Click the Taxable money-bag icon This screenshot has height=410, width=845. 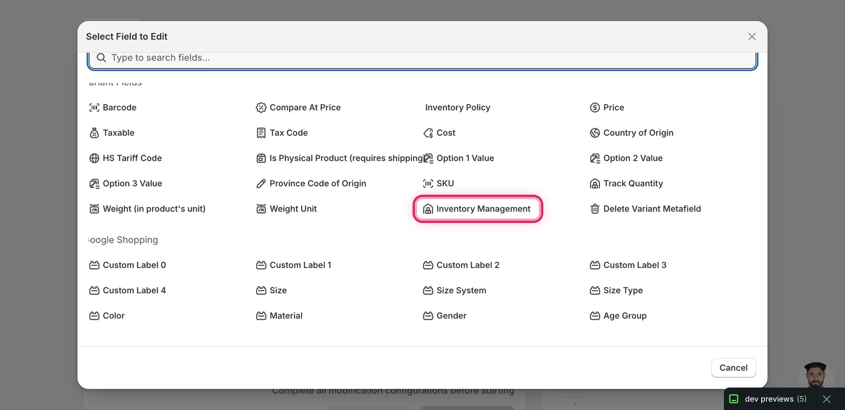coord(95,133)
